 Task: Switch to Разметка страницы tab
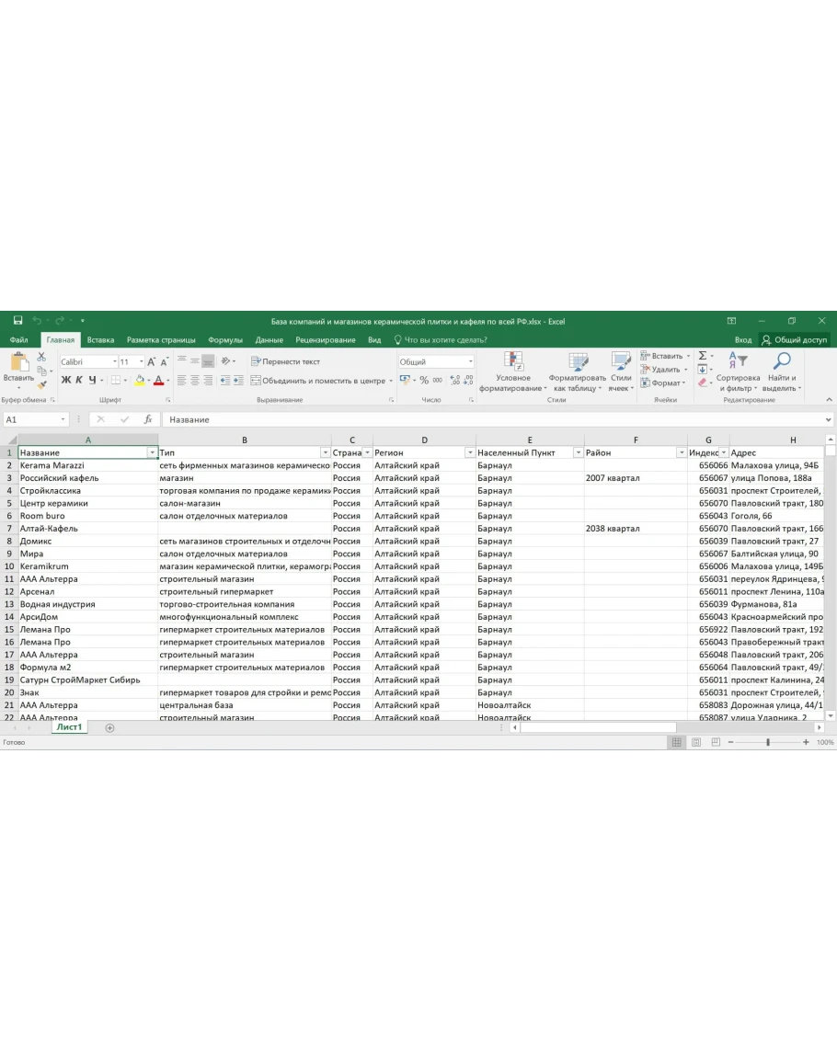point(161,340)
